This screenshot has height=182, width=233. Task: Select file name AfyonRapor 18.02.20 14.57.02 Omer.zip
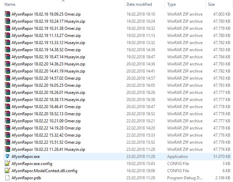46,78
